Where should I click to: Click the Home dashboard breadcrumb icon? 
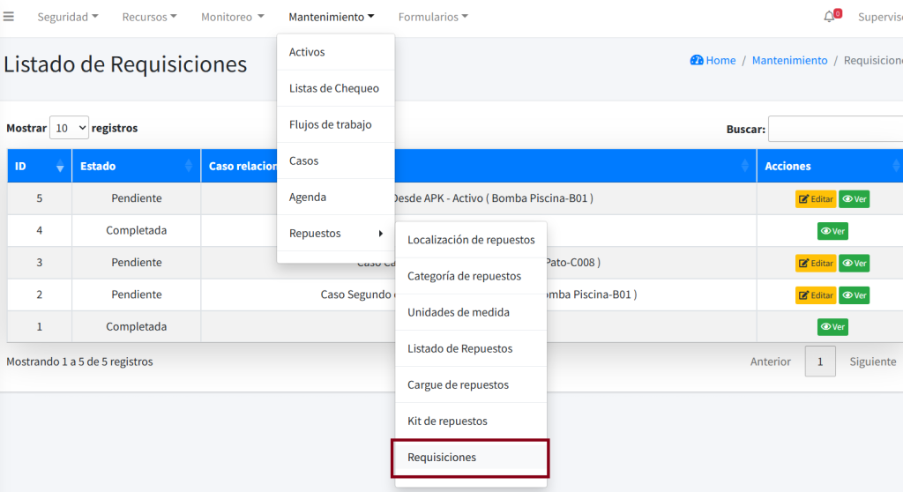coord(697,60)
